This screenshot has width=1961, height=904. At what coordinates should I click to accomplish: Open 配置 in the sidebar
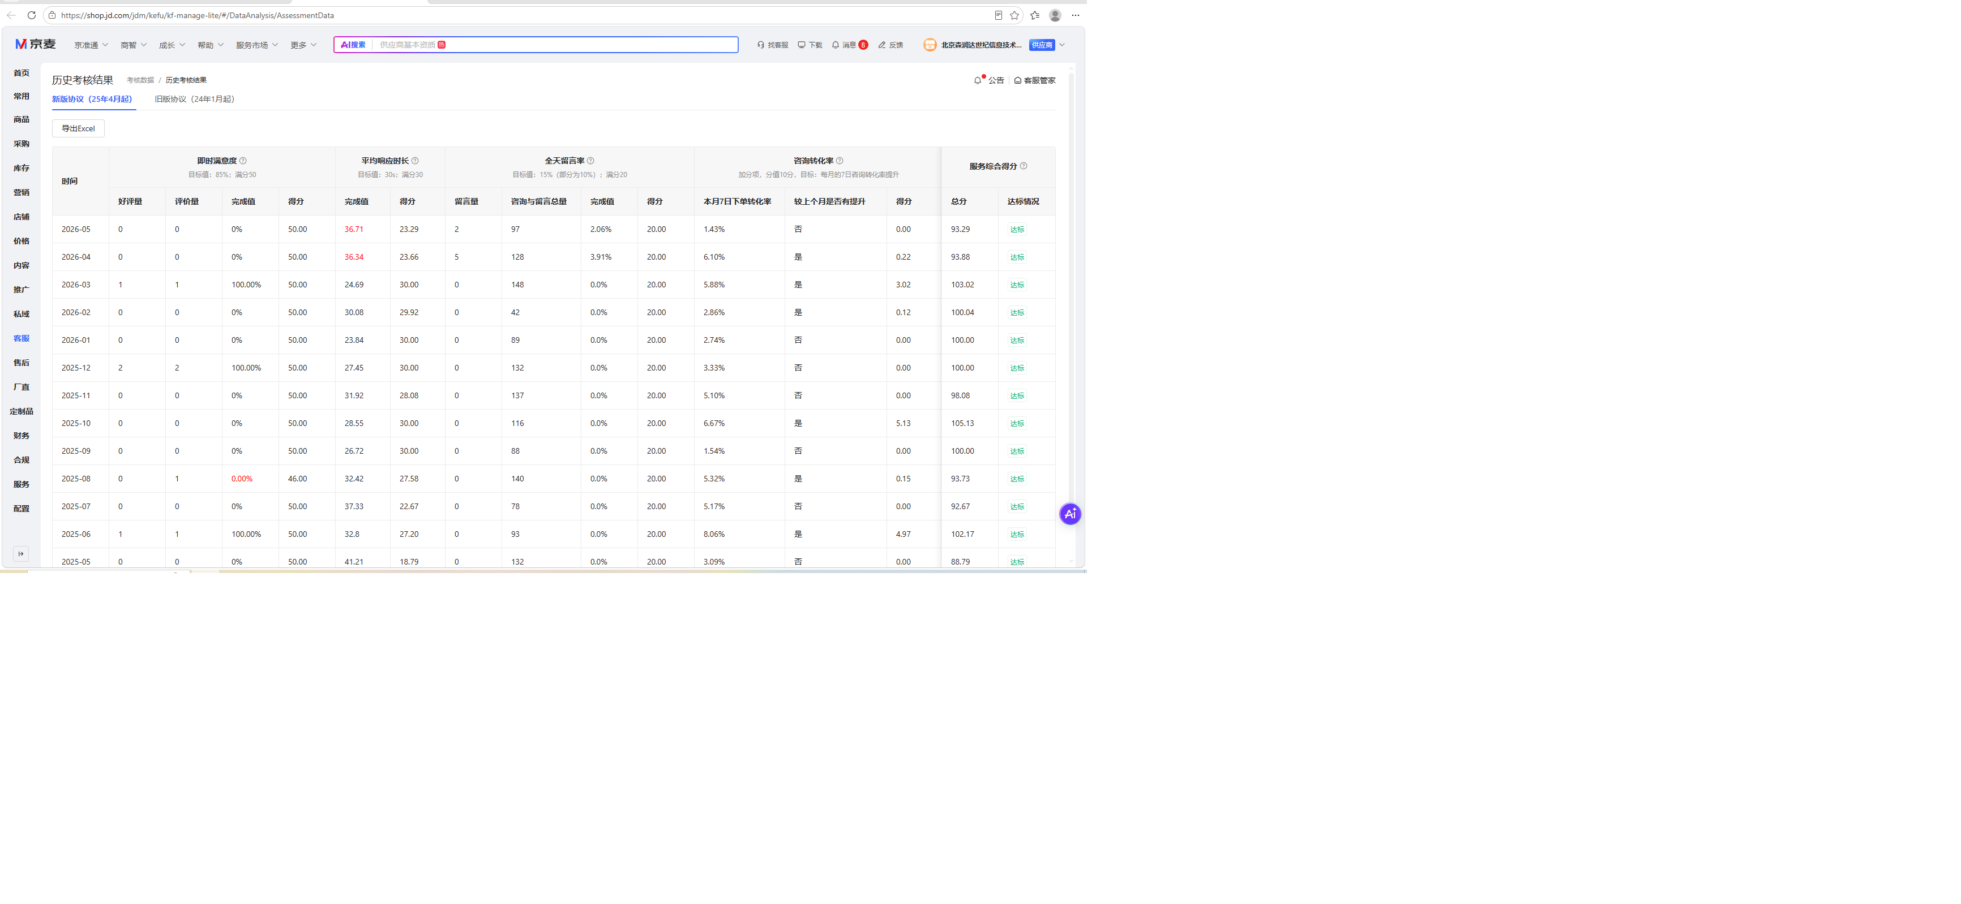pyautogui.click(x=22, y=509)
